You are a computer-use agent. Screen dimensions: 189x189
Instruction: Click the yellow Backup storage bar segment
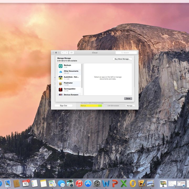click(89, 106)
